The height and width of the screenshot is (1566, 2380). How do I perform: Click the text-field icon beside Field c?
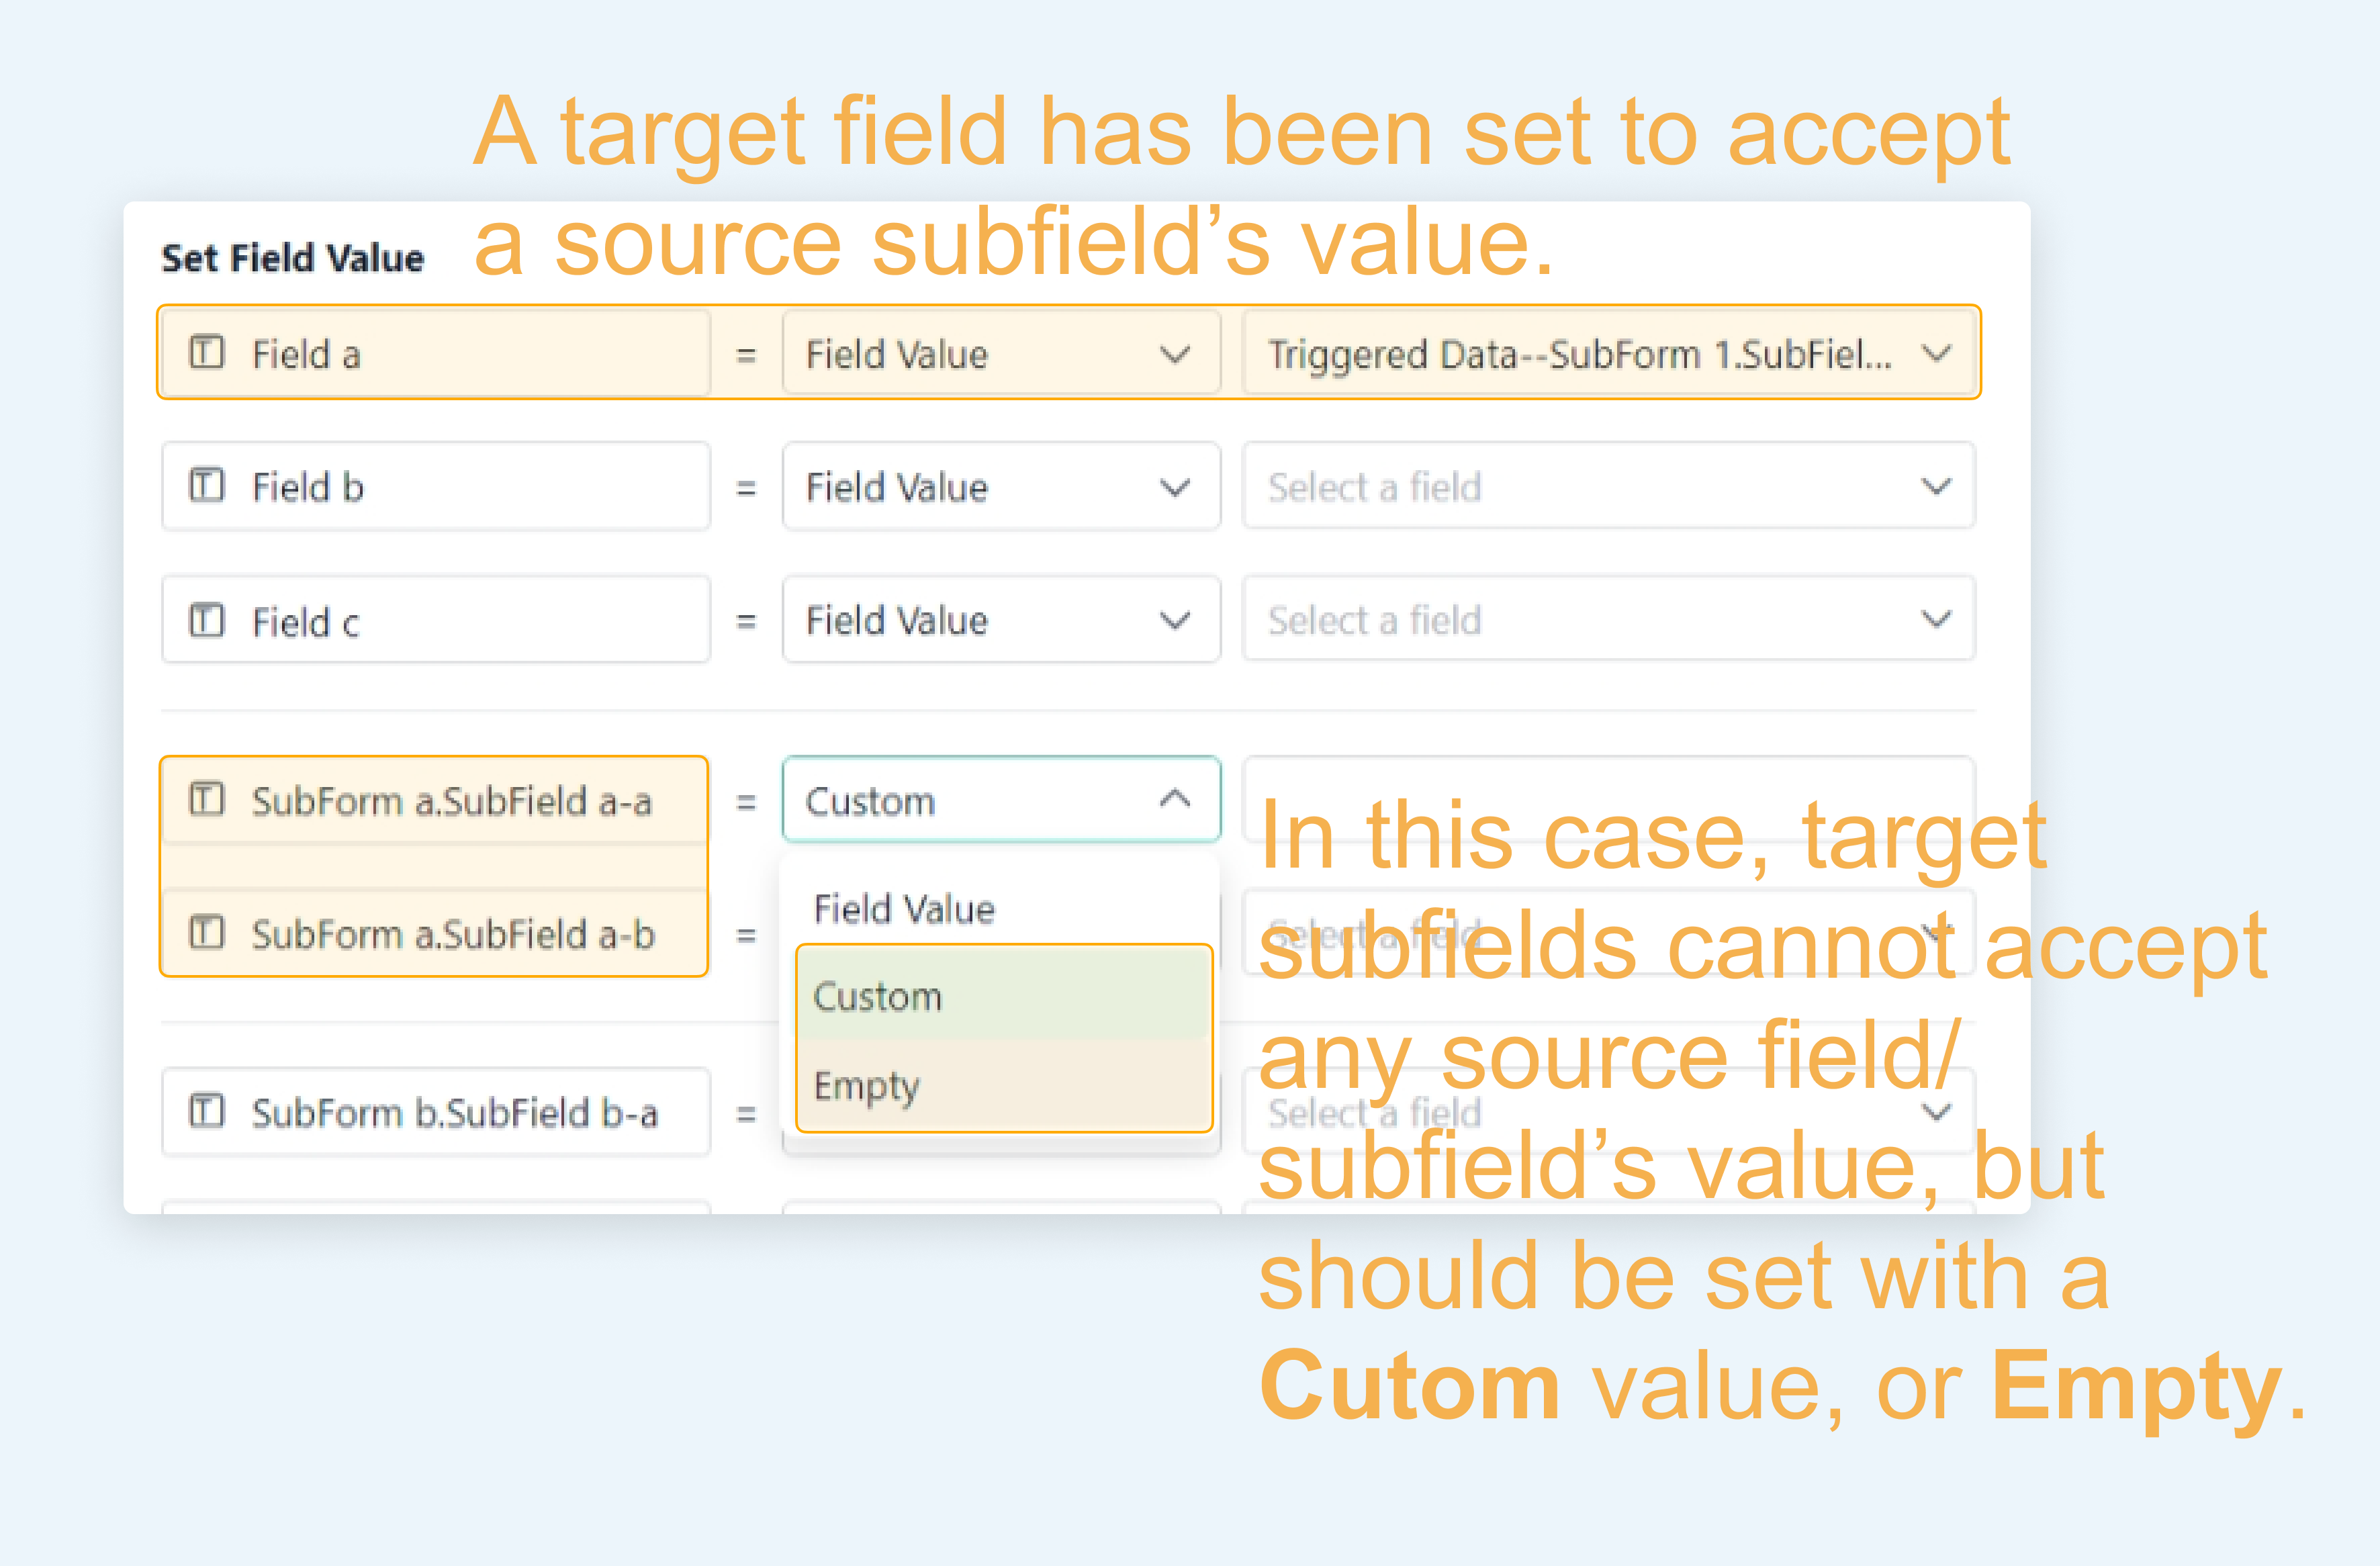pos(207,620)
